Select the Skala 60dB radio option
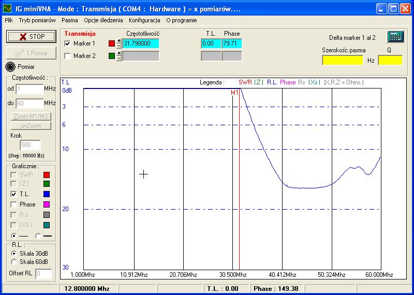Screen dimensions: 414x295 click(13, 261)
